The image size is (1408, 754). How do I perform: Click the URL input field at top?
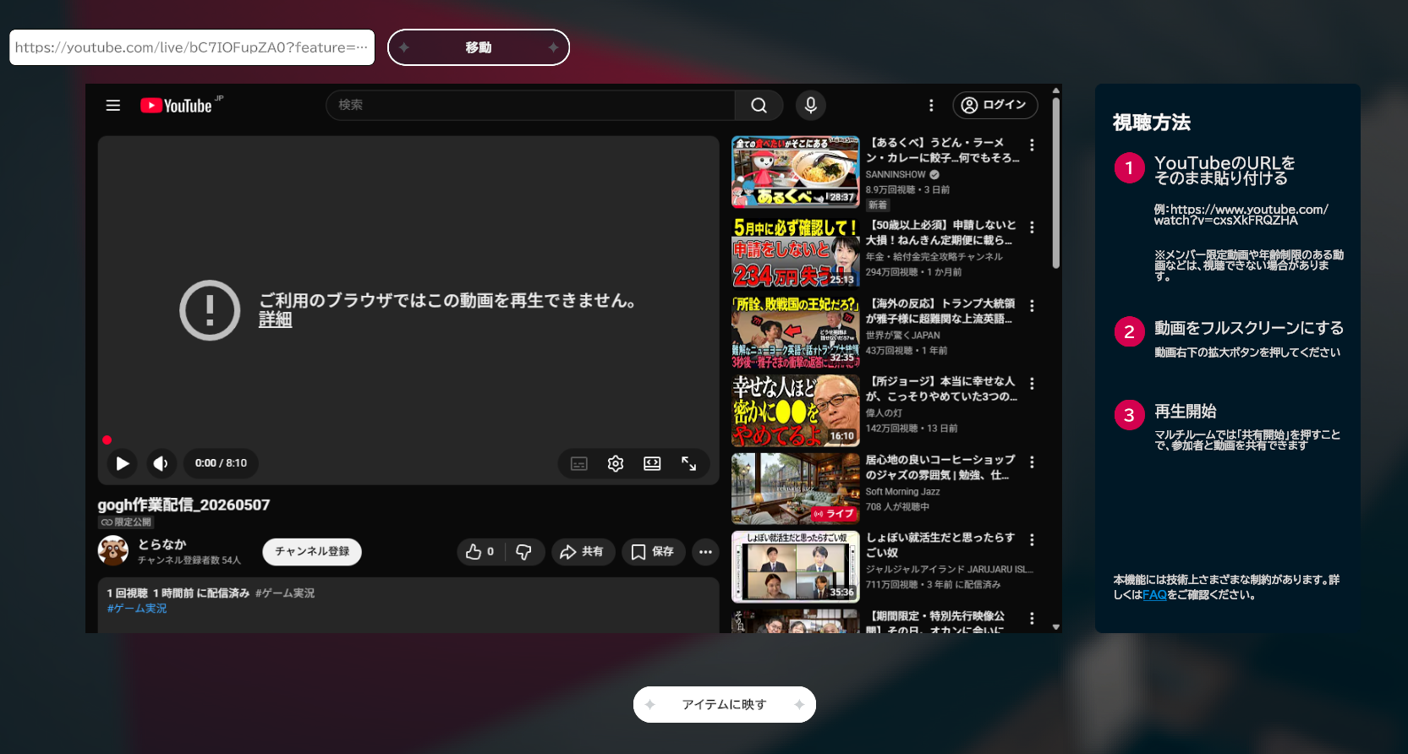[x=192, y=47]
